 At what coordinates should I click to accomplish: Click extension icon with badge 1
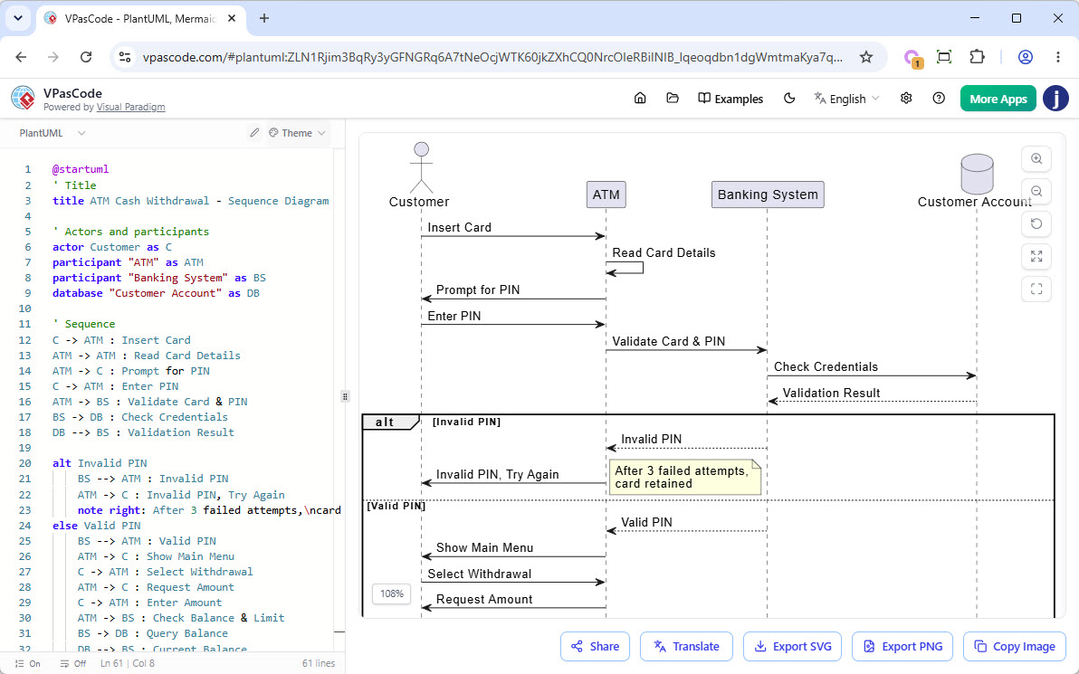click(912, 59)
